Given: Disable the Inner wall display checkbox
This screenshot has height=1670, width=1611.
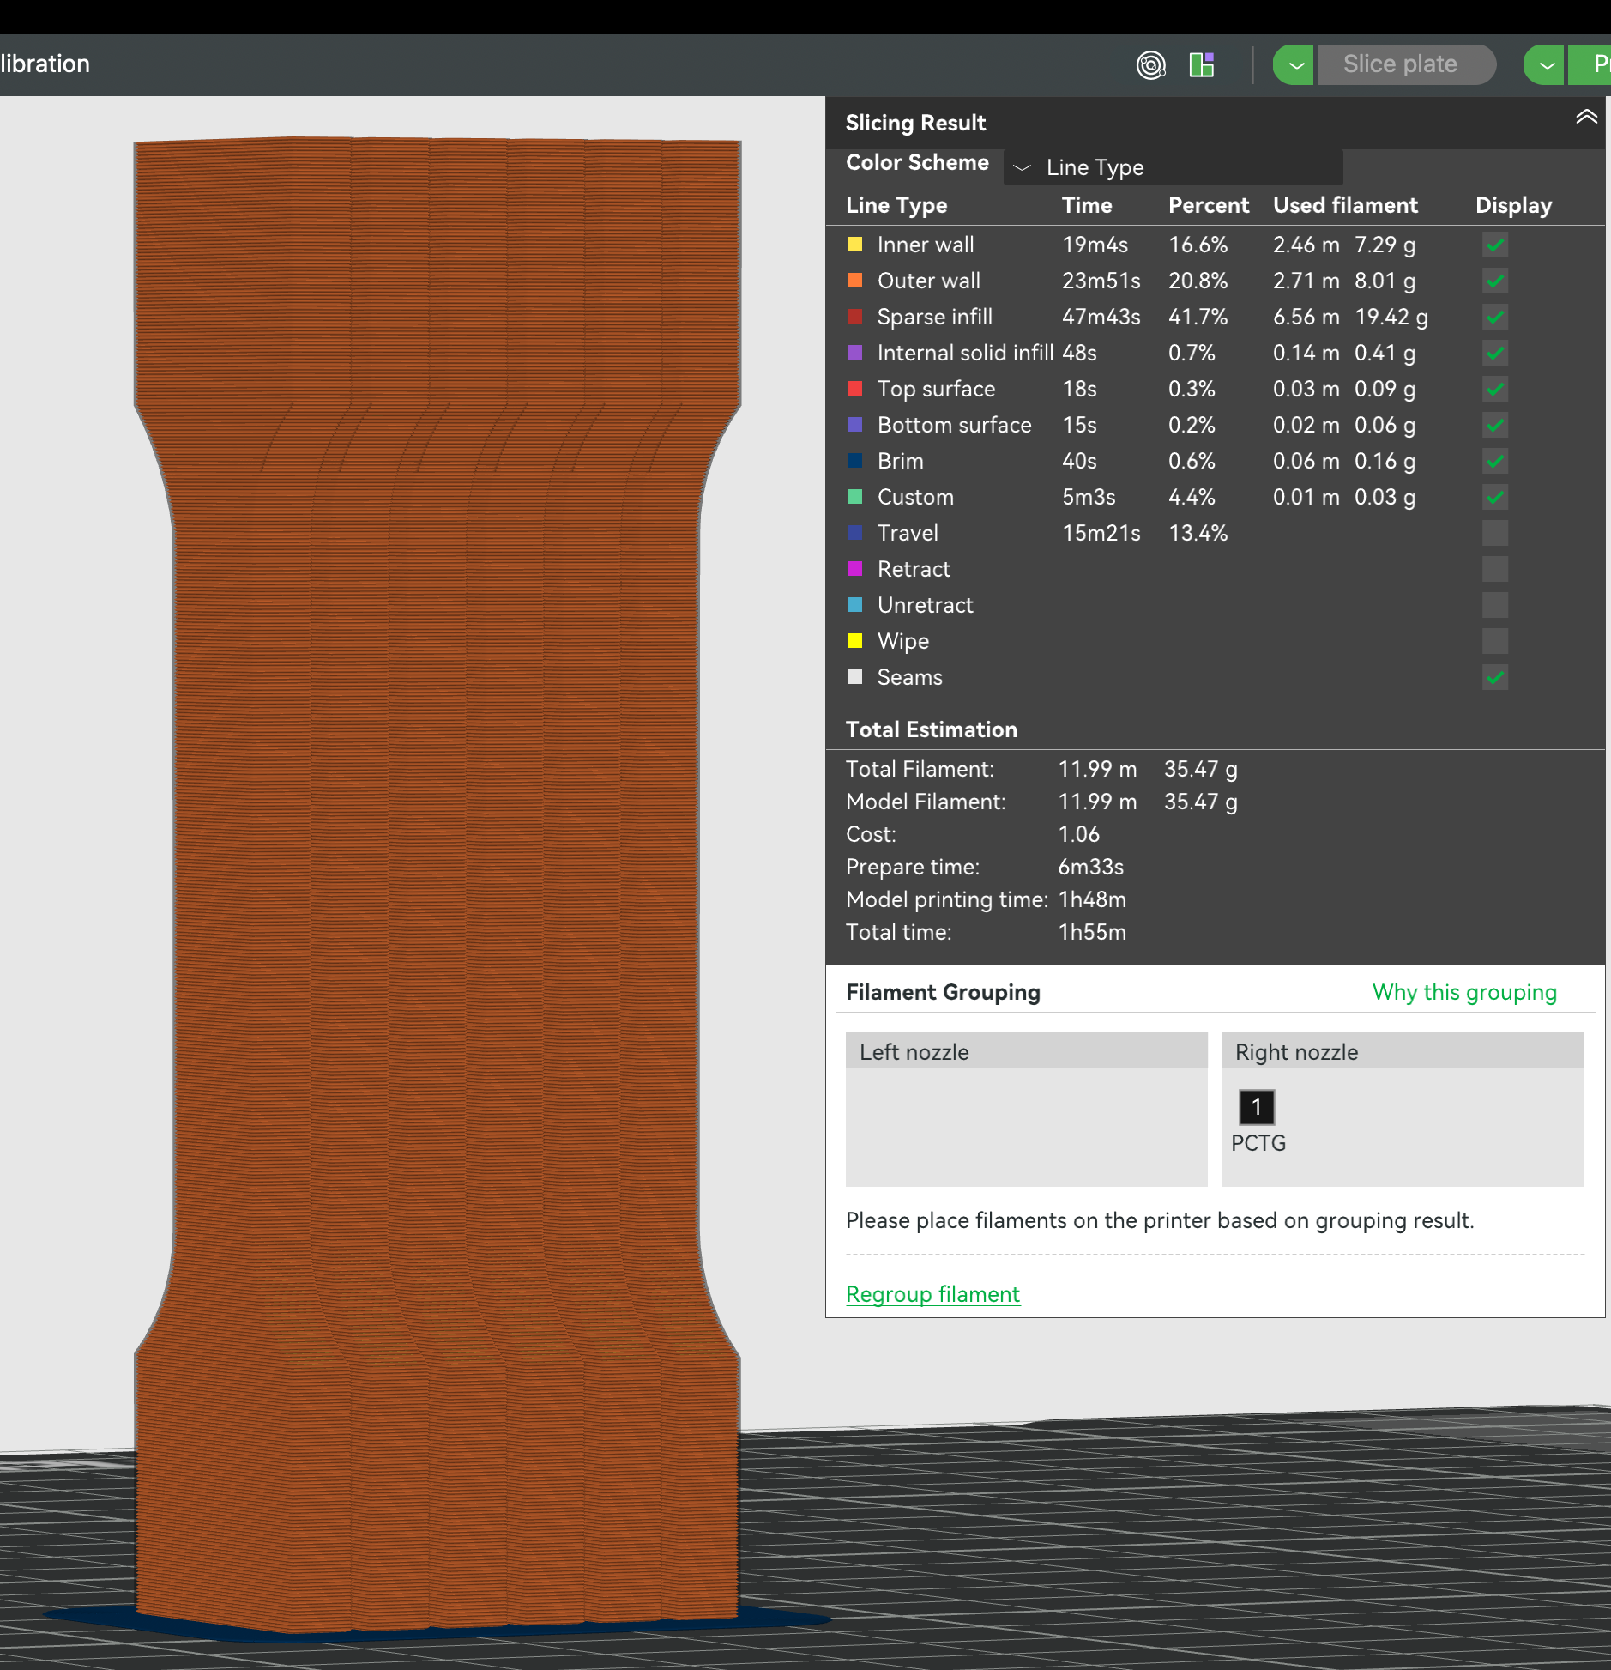Looking at the screenshot, I should 1493,245.
